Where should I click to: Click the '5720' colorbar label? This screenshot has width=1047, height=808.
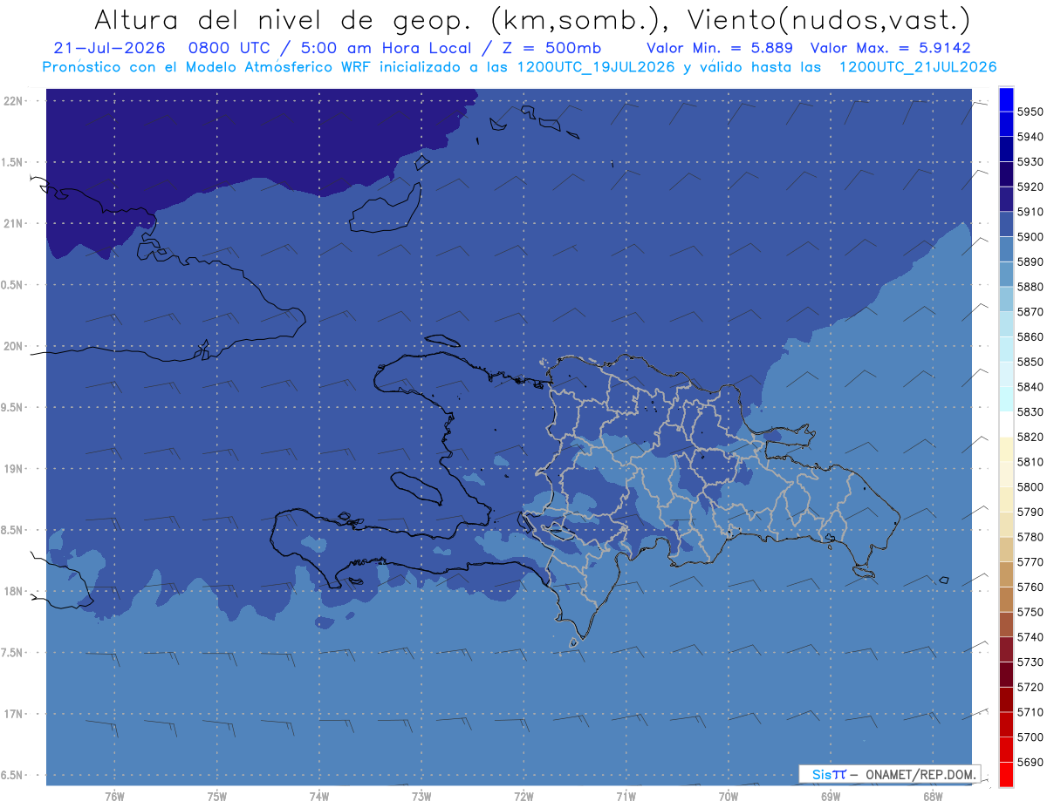(x=1030, y=687)
